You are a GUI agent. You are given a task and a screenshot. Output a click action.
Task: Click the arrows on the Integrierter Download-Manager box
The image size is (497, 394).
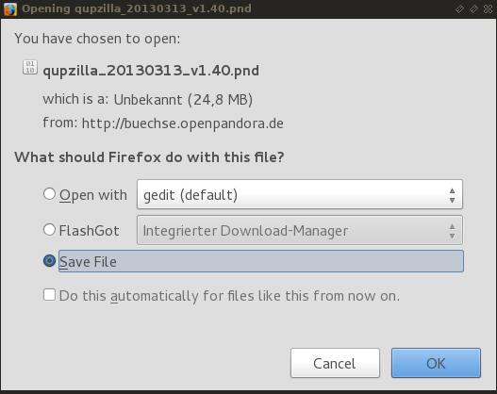(x=452, y=231)
